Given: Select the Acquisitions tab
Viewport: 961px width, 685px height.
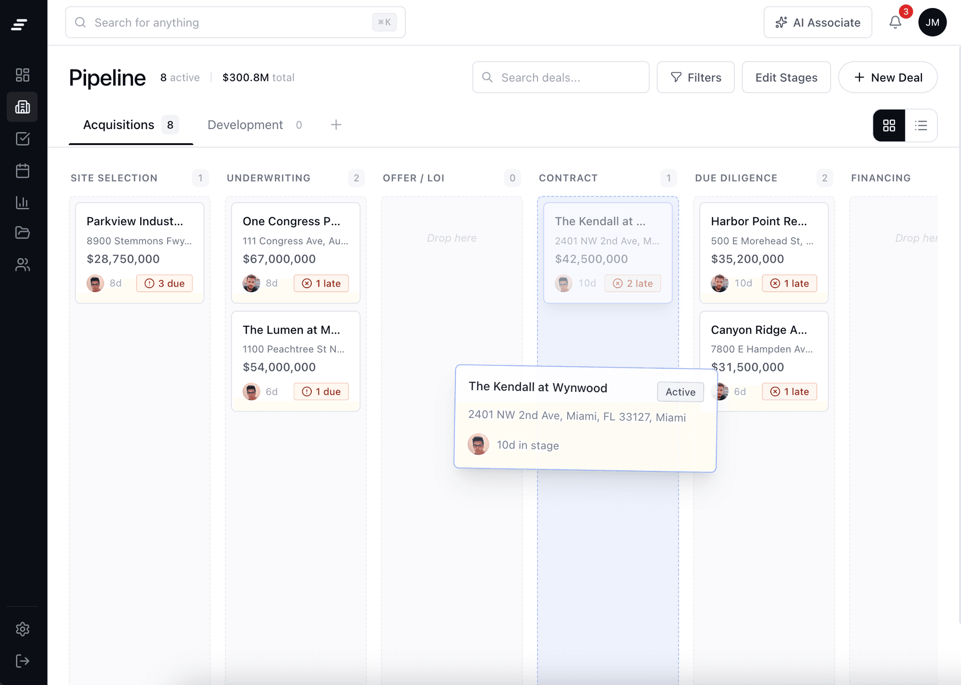Looking at the screenshot, I should click(119, 125).
